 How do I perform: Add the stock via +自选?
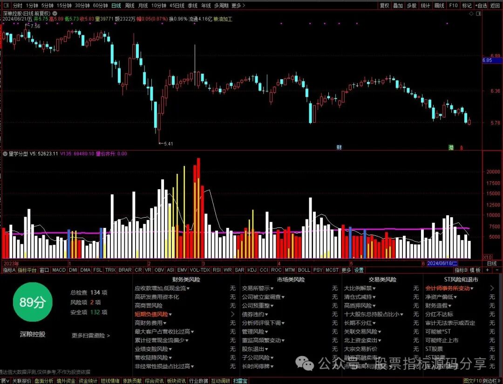pyautogui.click(x=481, y=6)
